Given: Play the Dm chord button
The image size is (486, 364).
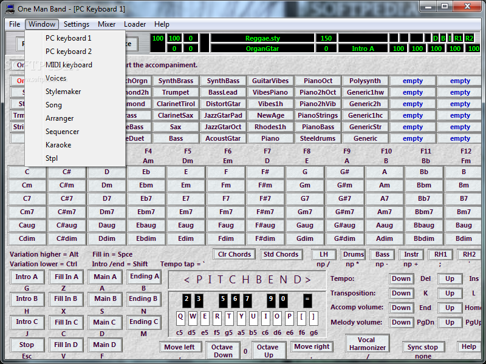Looking at the screenshot, I should 107,185.
